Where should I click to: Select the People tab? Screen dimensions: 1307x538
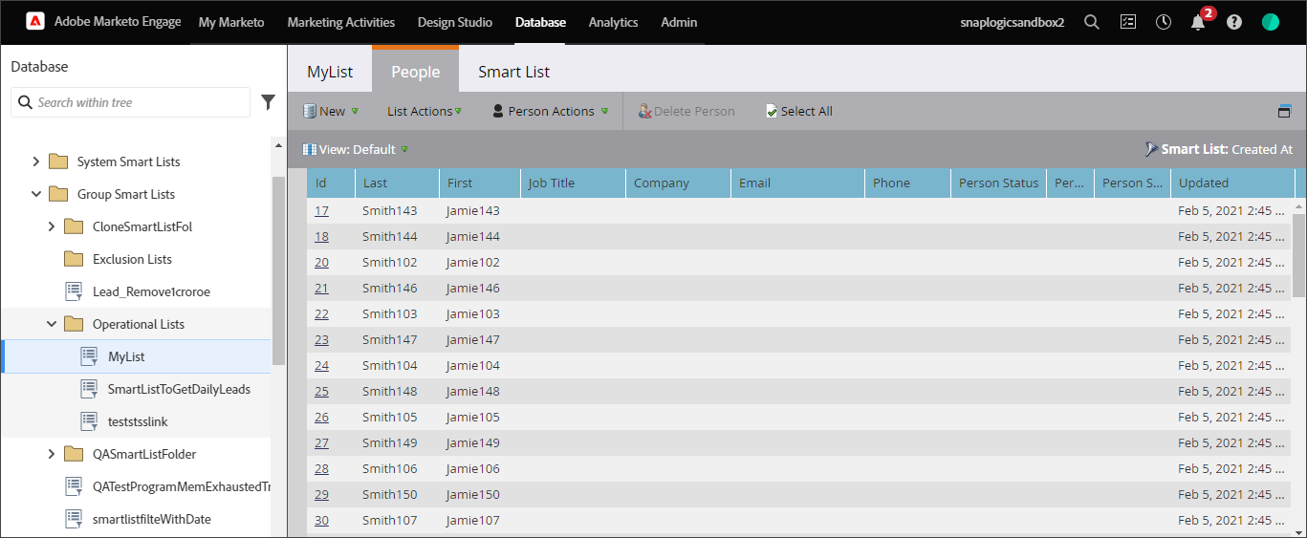pos(416,71)
